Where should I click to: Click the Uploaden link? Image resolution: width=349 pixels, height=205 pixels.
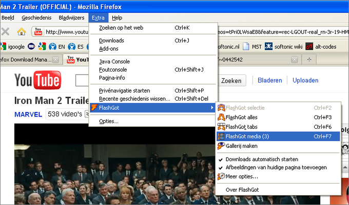(305, 80)
